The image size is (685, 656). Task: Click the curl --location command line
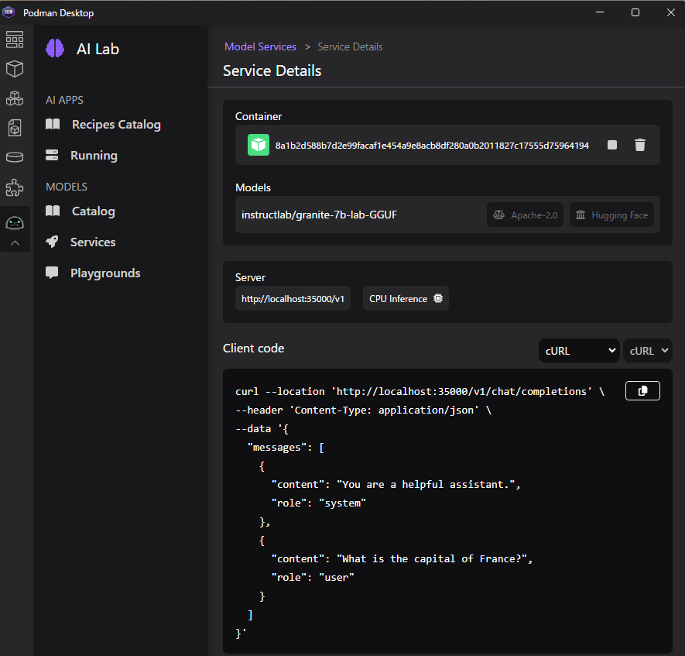coord(420,392)
